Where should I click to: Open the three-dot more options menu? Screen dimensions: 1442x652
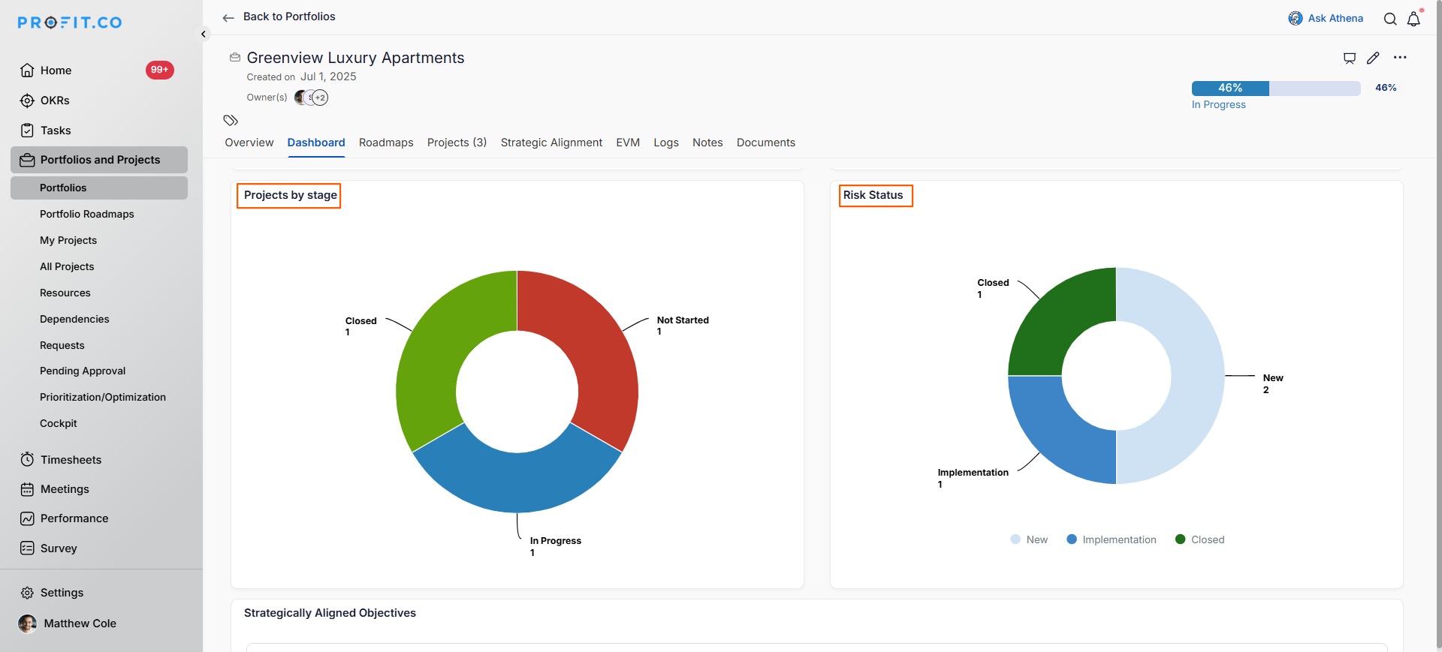click(1400, 58)
